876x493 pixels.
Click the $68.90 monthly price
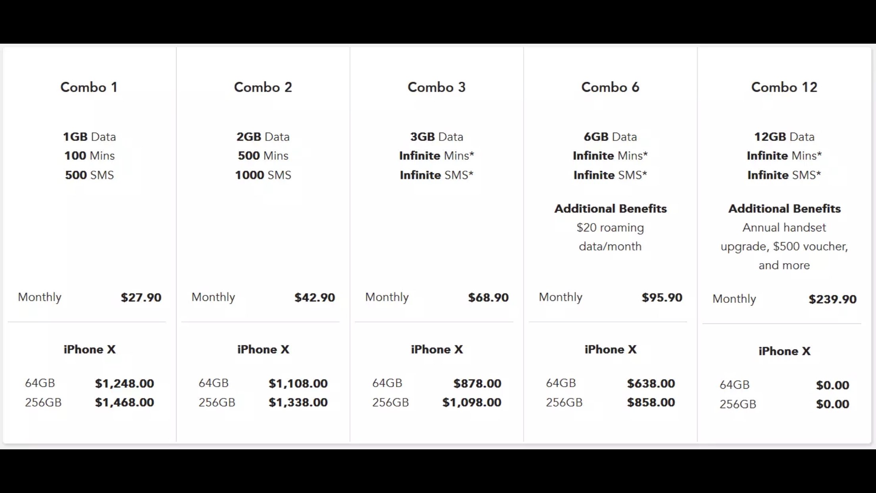click(488, 297)
